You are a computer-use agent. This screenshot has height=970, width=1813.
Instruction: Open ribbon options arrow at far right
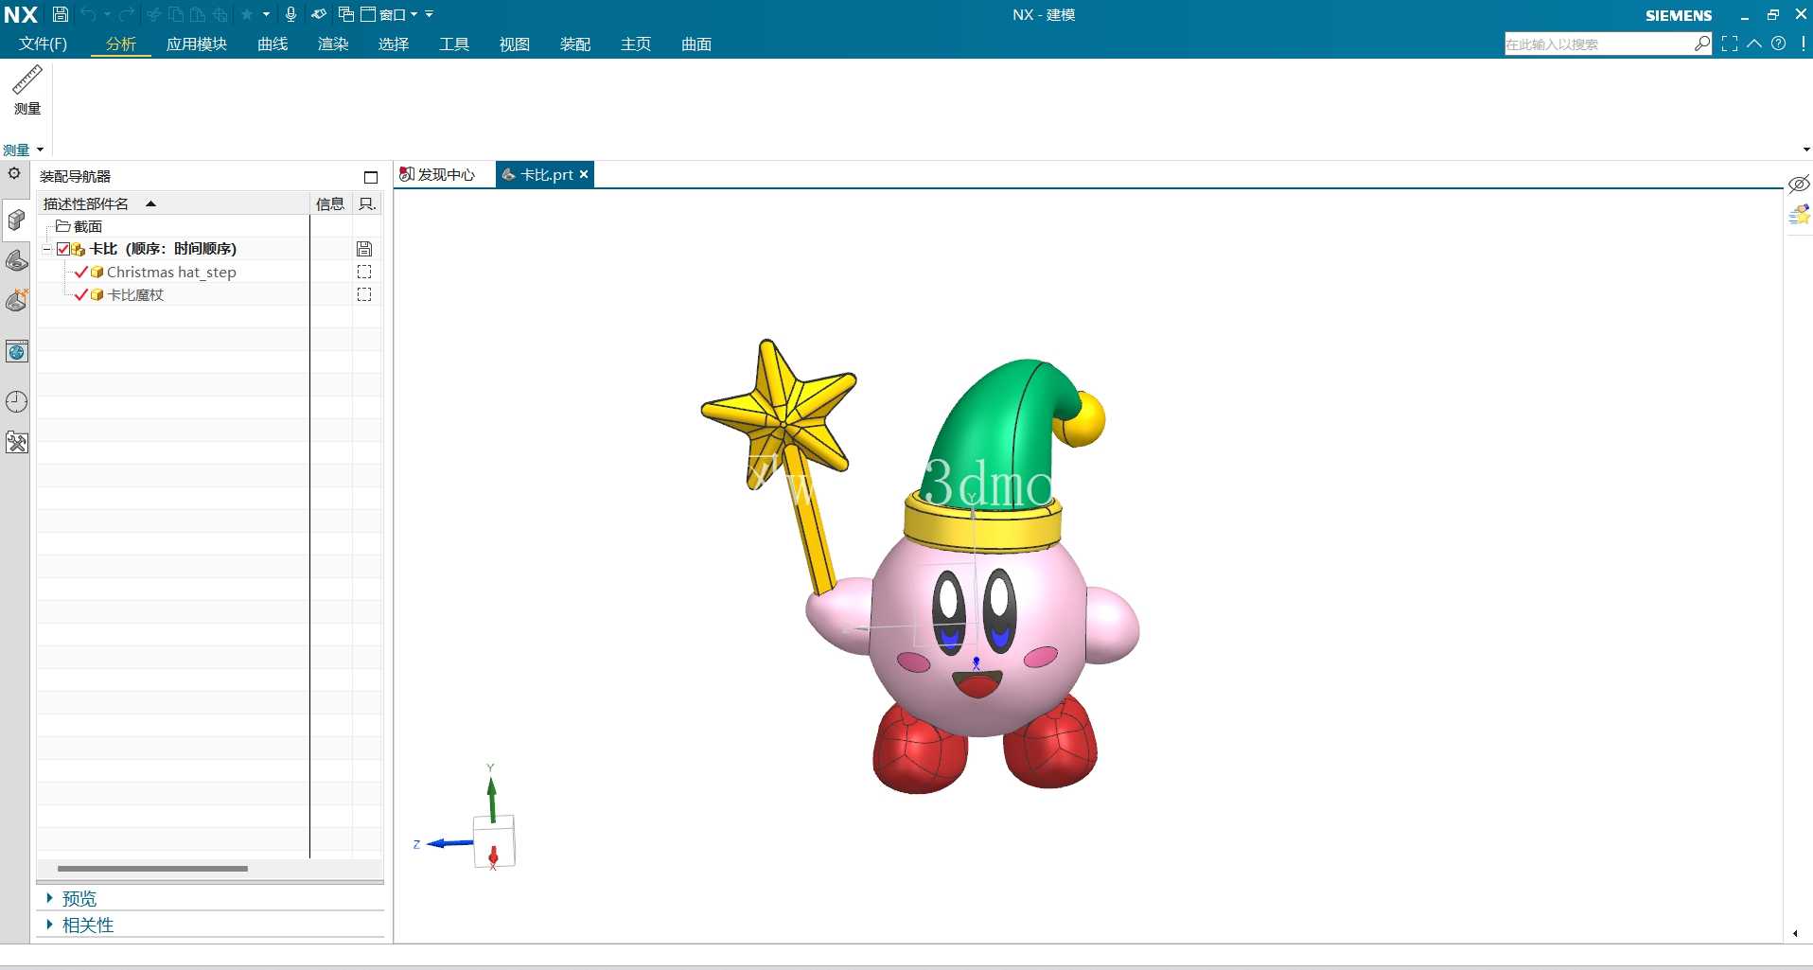[x=1806, y=150]
